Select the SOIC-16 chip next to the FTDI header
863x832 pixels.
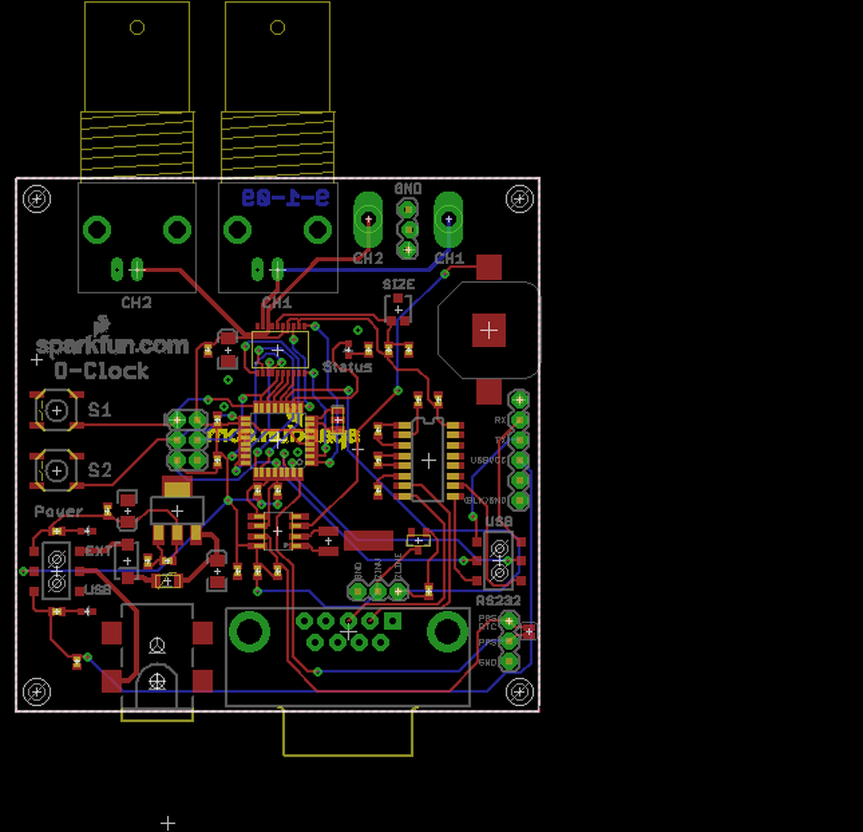coord(428,461)
